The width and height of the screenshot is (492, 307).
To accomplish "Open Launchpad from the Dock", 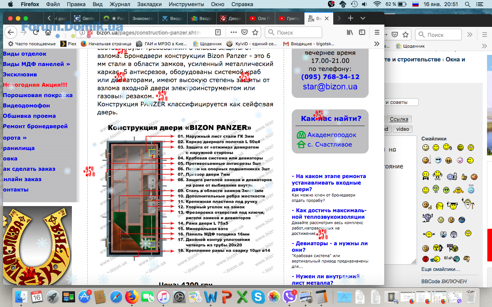I will (x=53, y=297).
